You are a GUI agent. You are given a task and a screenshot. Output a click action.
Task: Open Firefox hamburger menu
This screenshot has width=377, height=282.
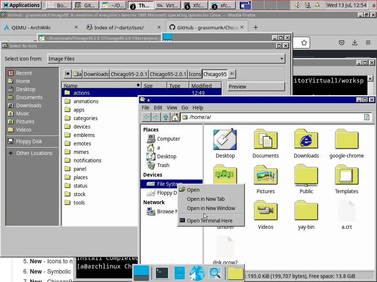coord(368,43)
